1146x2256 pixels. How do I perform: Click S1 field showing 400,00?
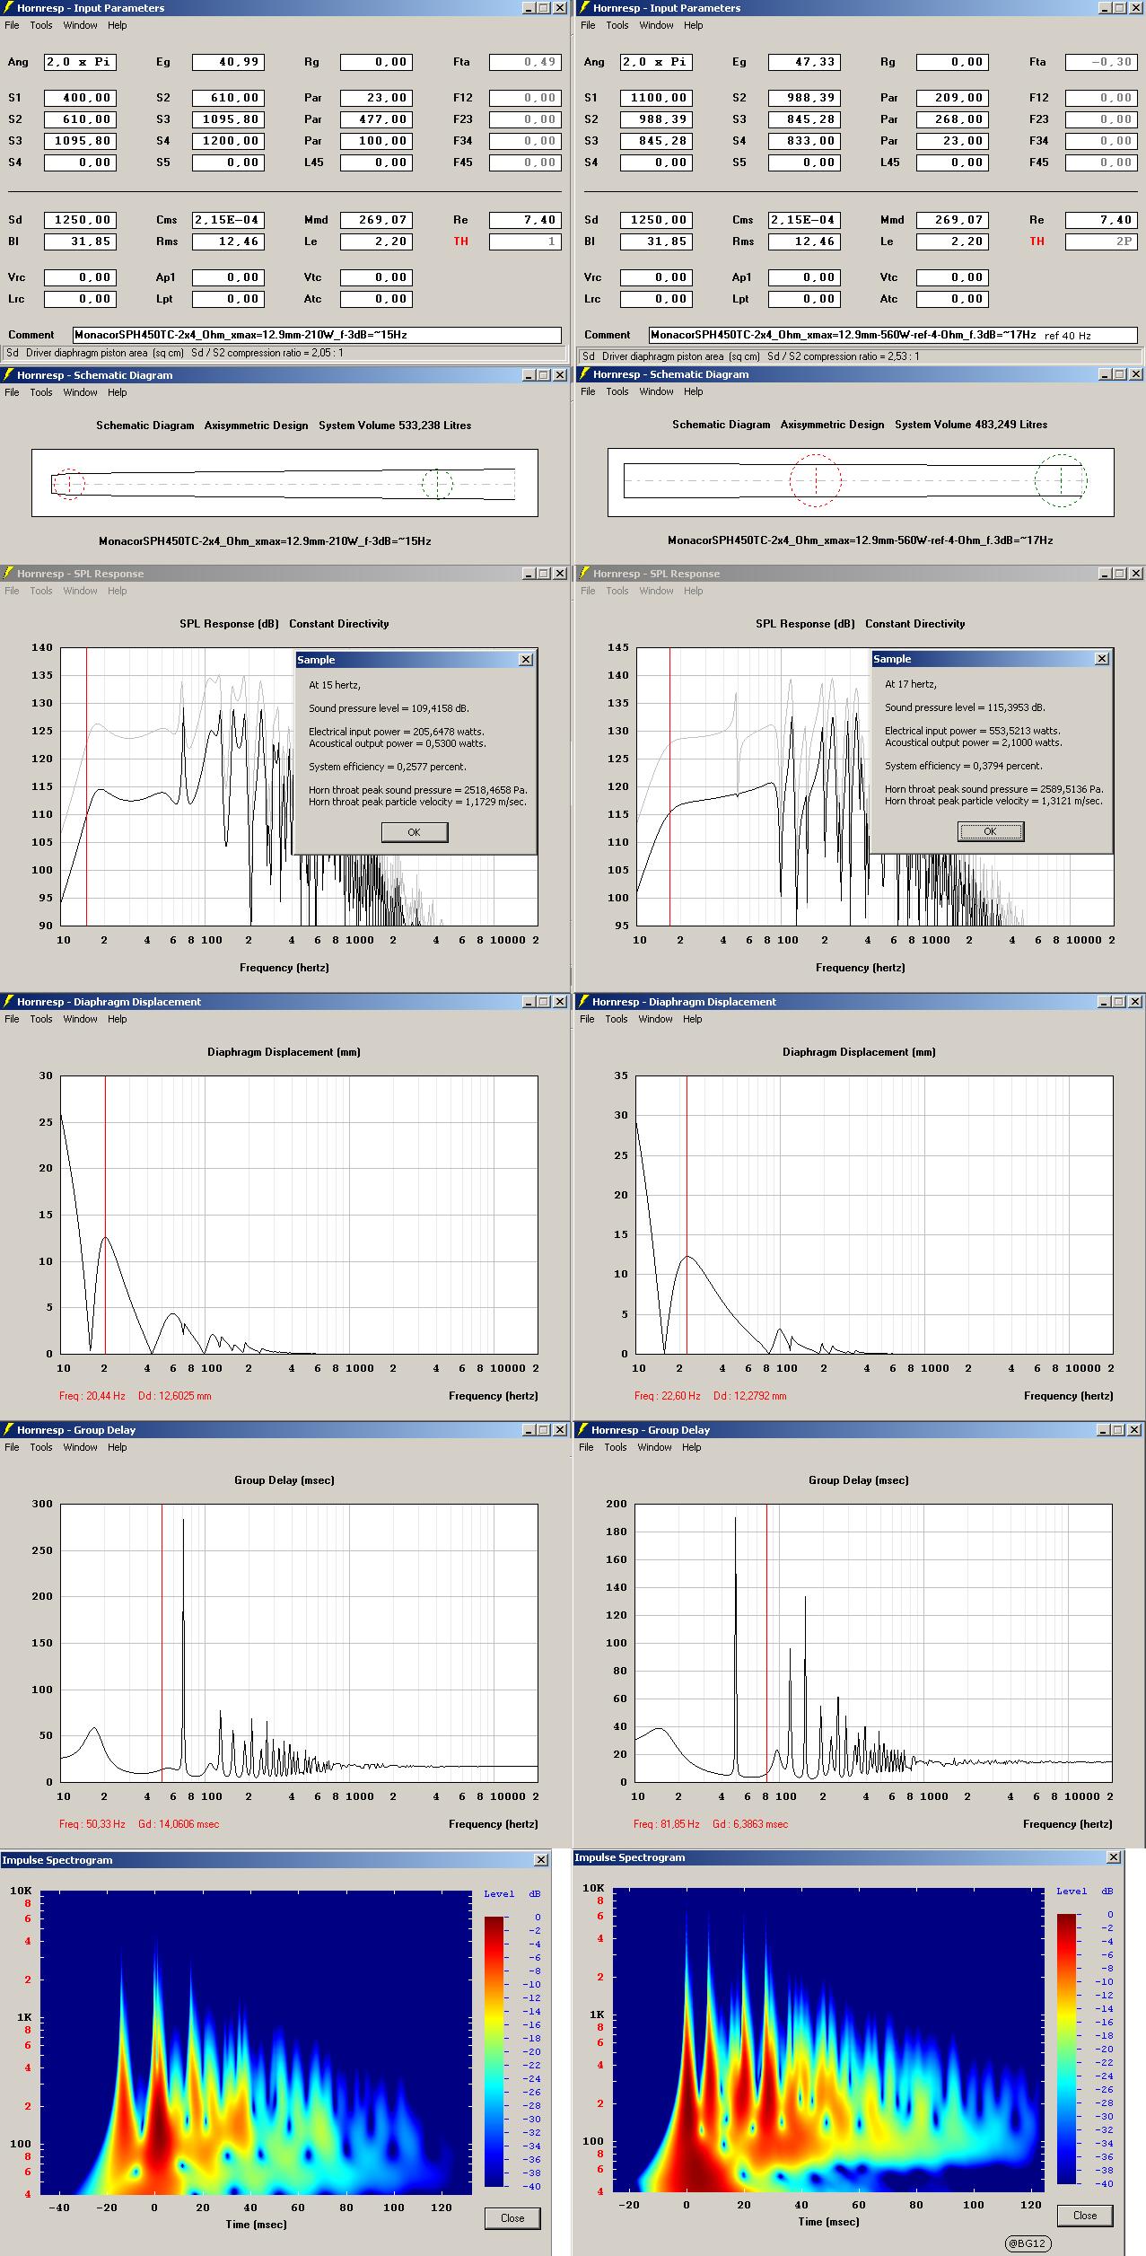(x=80, y=98)
